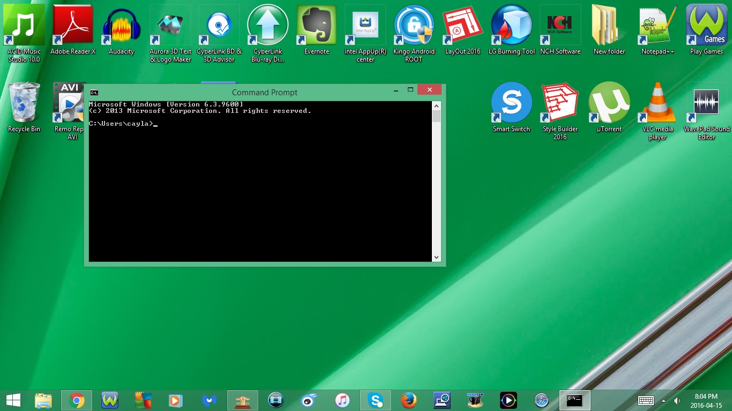
Task: Click the carousel icon on the taskbar
Action: click(243, 400)
